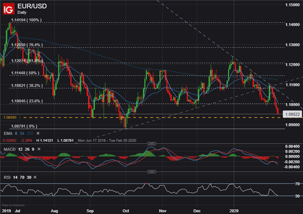Click the 1.12000 price axis label
Image resolution: width=303 pixels, height=214 pixels.
(292, 65)
